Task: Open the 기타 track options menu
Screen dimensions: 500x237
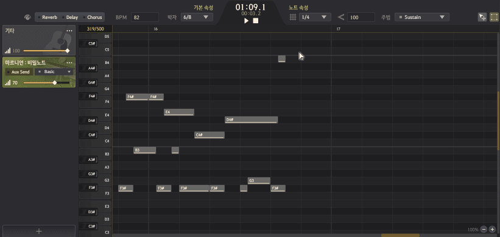Action: [69, 30]
